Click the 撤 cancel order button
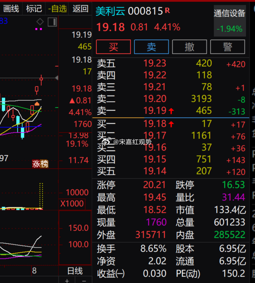This screenshot has height=283, width=255. tap(189, 47)
